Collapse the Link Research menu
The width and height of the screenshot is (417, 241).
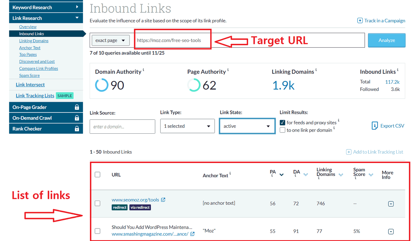click(x=46, y=18)
